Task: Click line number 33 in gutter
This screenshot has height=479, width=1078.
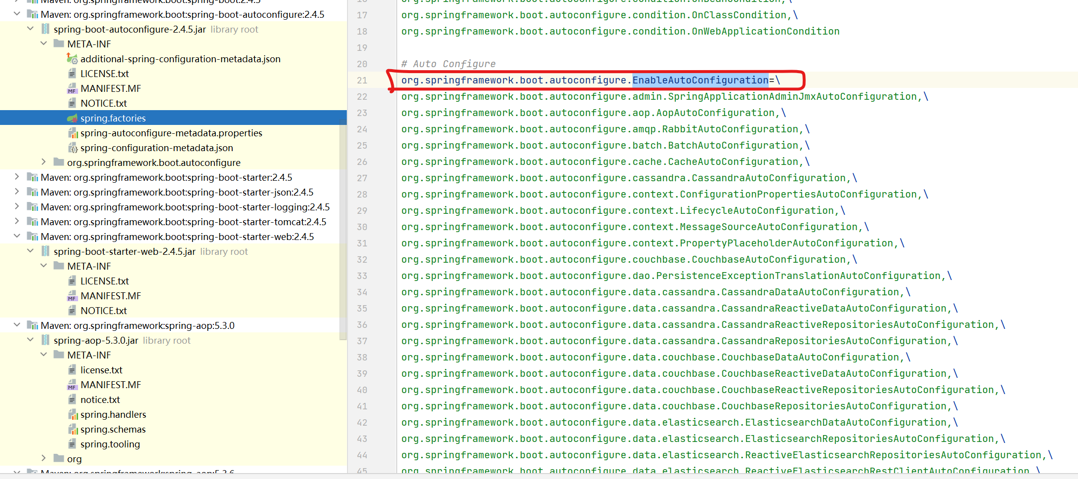Action: pos(362,276)
